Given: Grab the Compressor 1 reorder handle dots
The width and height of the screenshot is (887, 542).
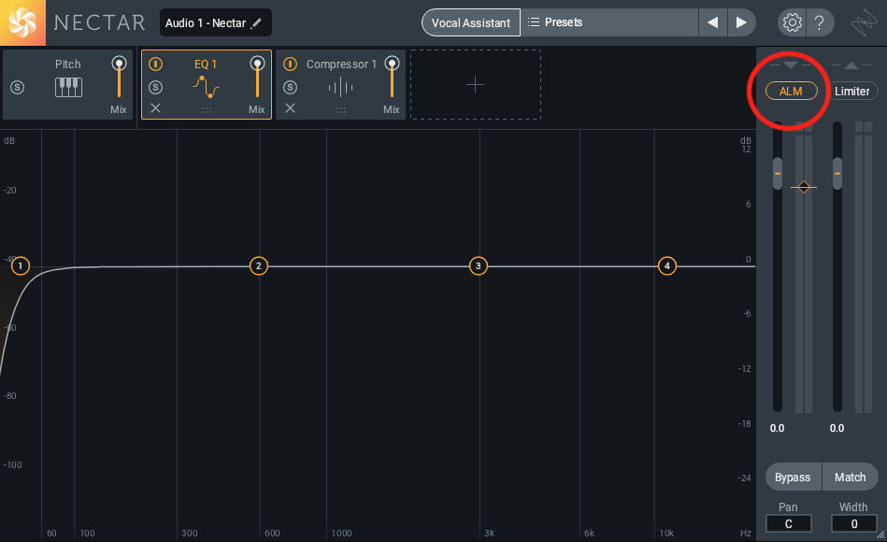Looking at the screenshot, I should (341, 110).
